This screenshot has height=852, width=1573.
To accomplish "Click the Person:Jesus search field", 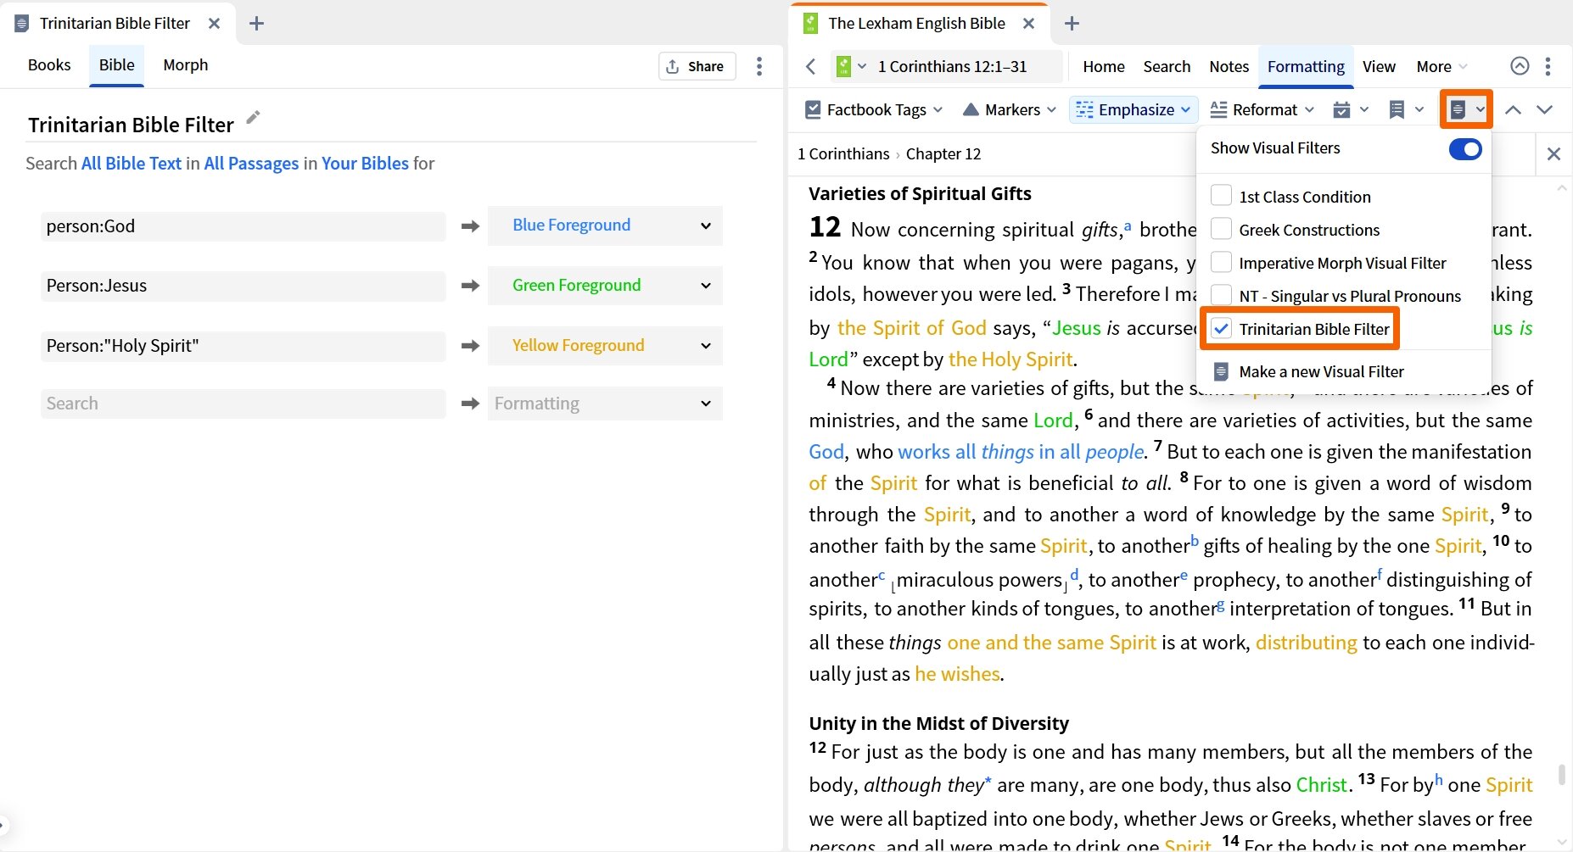I will [244, 286].
